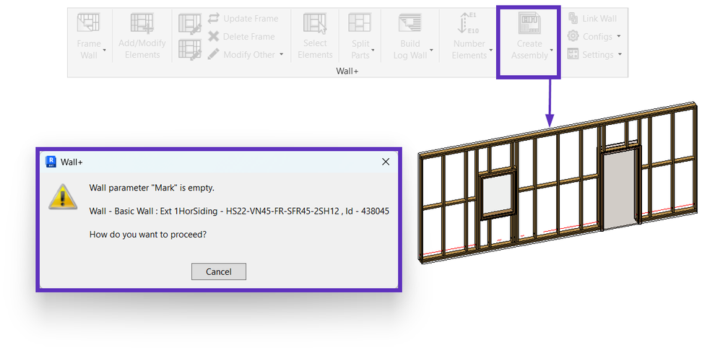Click the Modify Other pencil icon
715x353 pixels.
click(x=213, y=54)
